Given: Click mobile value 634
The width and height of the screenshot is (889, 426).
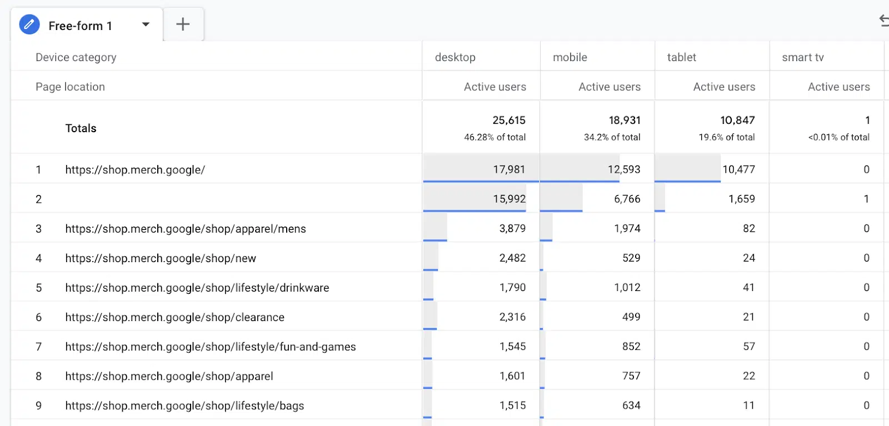Looking at the screenshot, I should [631, 405].
